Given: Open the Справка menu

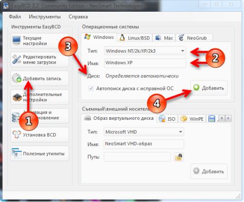Looking at the screenshot, I should (x=78, y=17).
